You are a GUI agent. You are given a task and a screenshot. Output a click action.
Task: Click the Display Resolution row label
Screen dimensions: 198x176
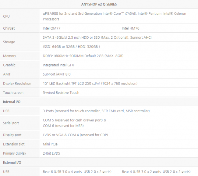pos(17,83)
